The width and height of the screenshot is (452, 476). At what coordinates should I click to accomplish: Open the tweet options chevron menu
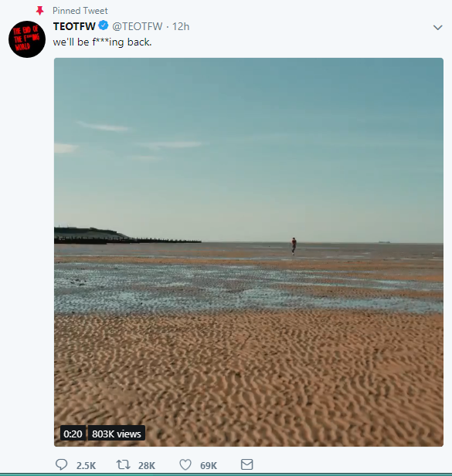pyautogui.click(x=437, y=27)
